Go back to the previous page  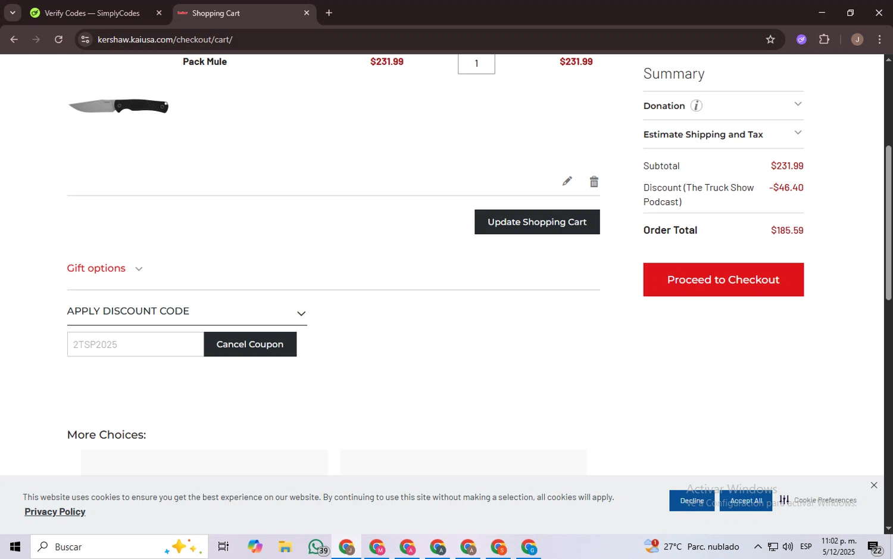14,39
